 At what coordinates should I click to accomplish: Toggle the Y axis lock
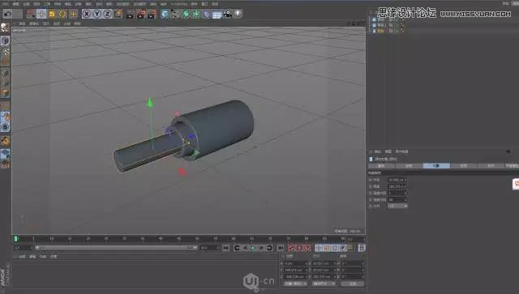[97, 14]
